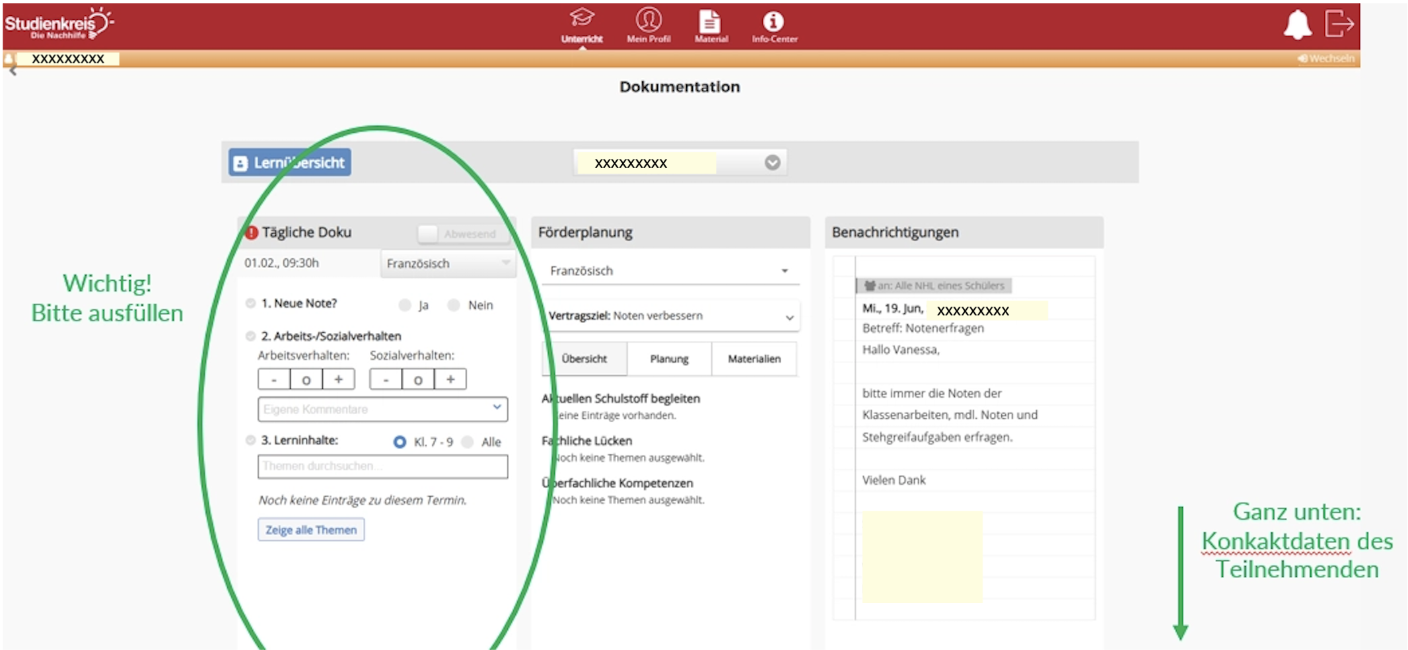Switch to the Materialien tab
The width and height of the screenshot is (1408, 650).
point(754,359)
